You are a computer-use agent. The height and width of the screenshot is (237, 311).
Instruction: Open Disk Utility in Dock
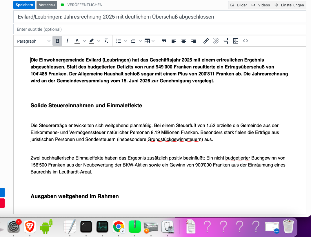168,227
